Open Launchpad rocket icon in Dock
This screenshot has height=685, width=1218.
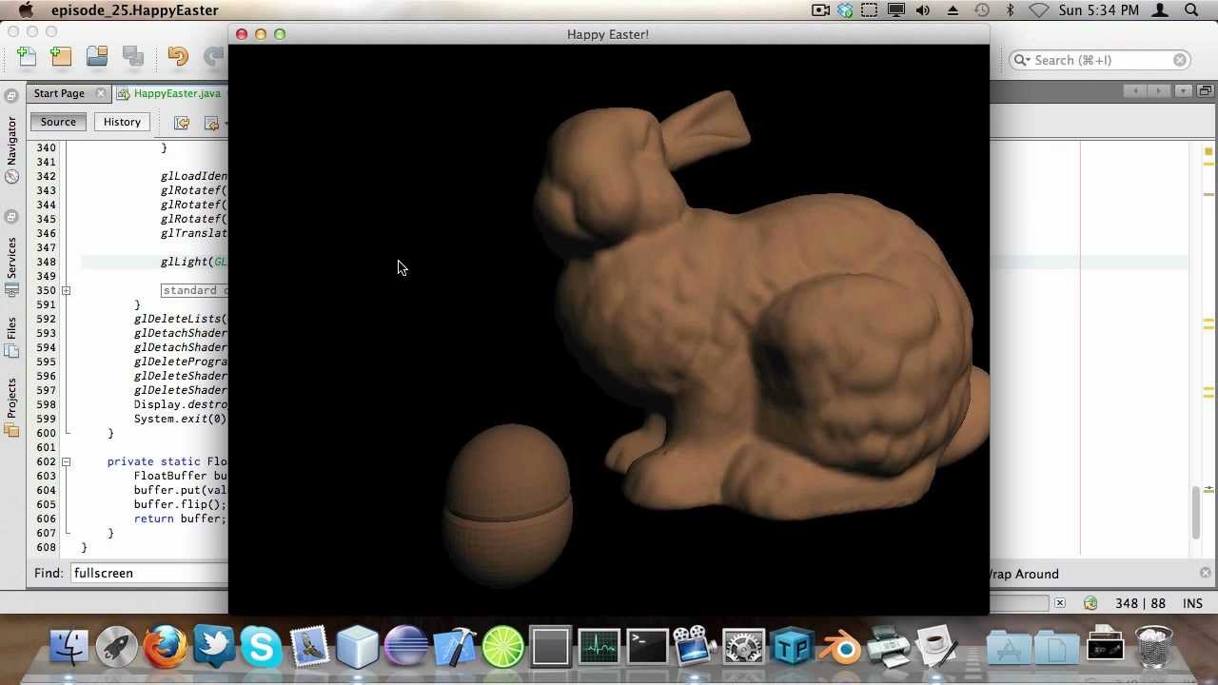point(117,647)
